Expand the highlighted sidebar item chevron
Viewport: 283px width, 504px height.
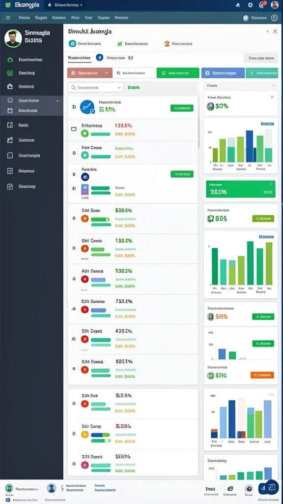[x=57, y=100]
